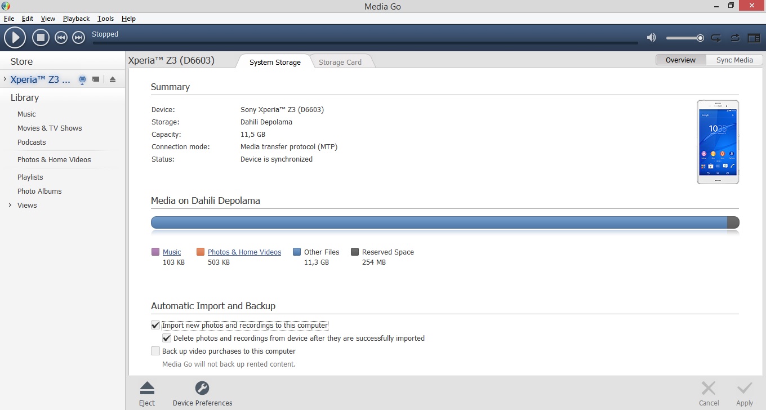Screen dimensions: 766x410
Task: Open the File menu
Action: (x=9, y=19)
